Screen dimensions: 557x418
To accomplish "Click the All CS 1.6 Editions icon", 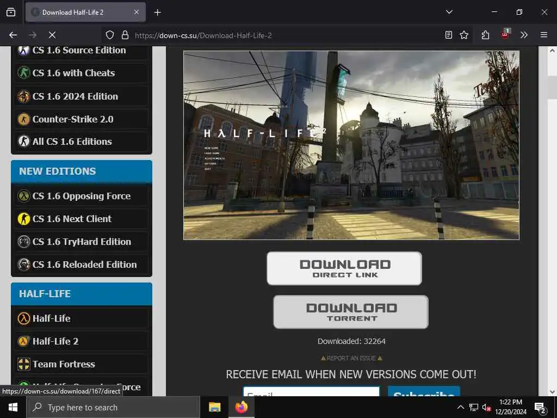I will coord(24,142).
